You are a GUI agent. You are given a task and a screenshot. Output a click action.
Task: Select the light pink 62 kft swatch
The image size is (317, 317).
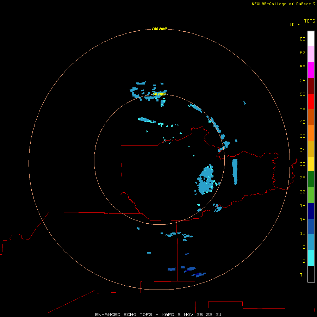coord(311,54)
